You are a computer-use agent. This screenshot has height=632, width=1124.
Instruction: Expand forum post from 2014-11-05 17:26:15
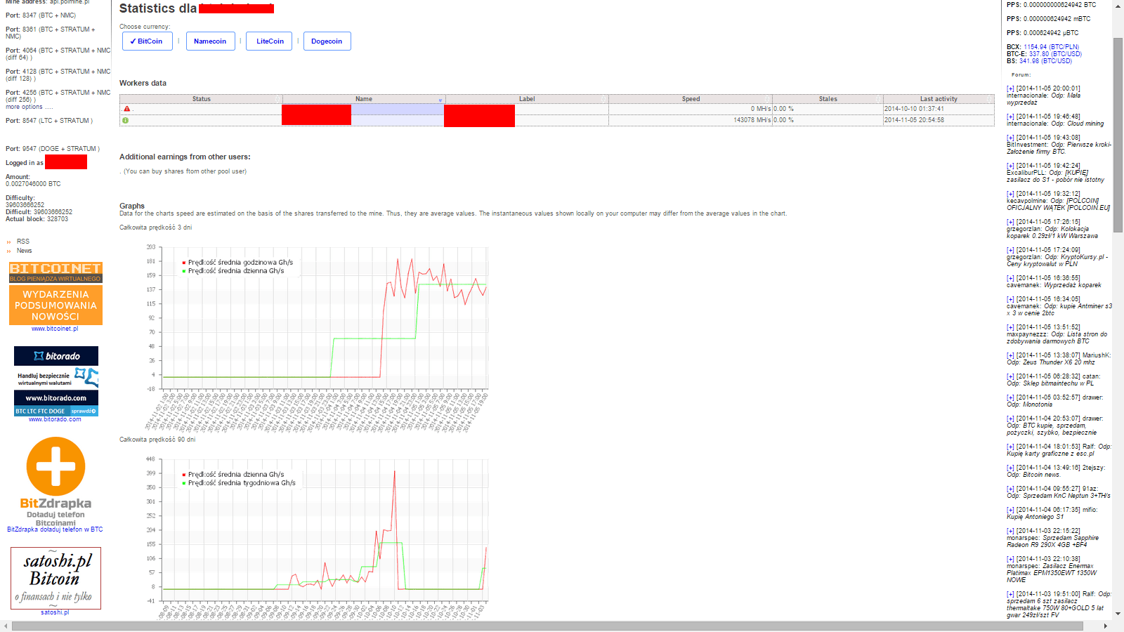[x=1010, y=222]
